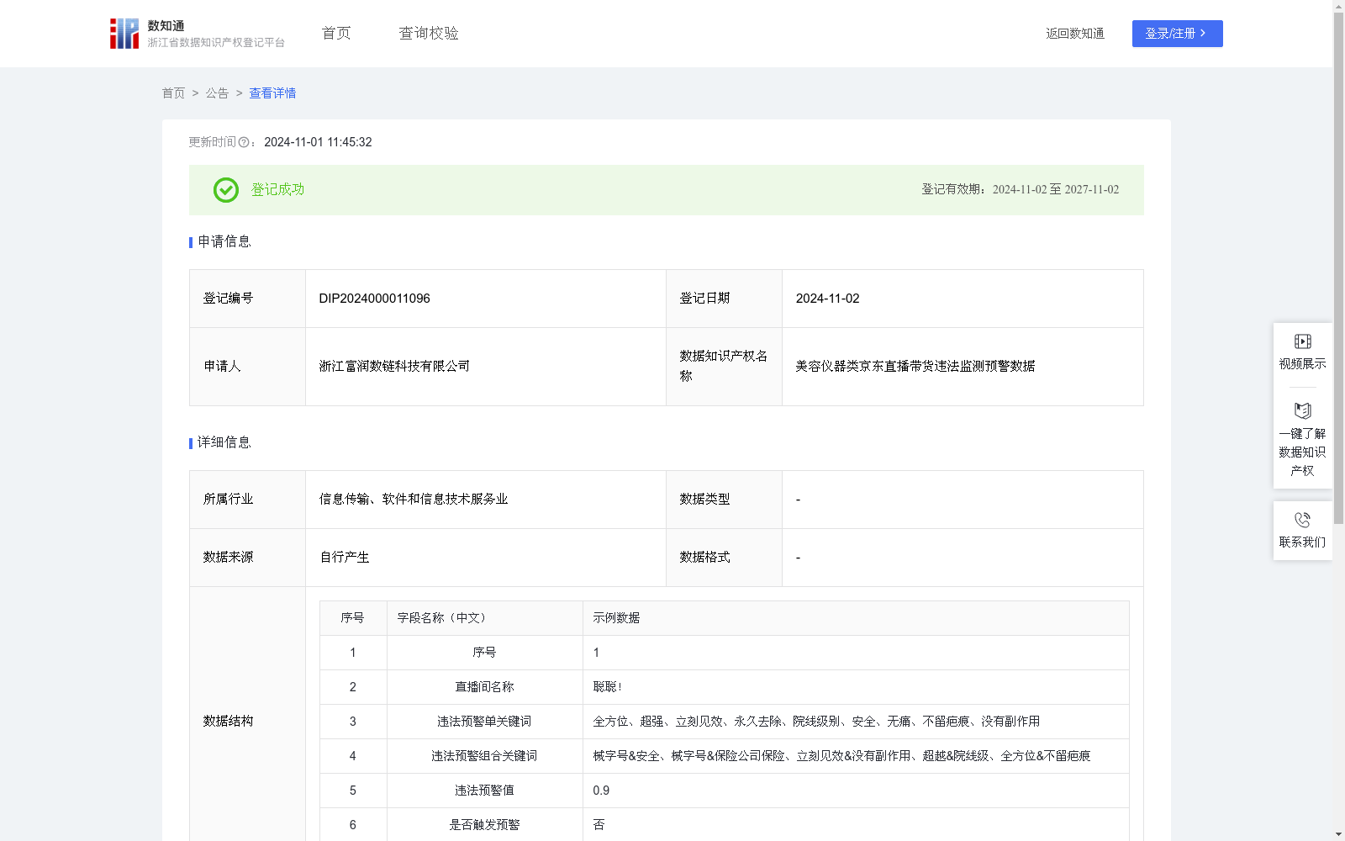Click the help icon beside 更新时间
This screenshot has width=1345, height=841.
point(244,143)
